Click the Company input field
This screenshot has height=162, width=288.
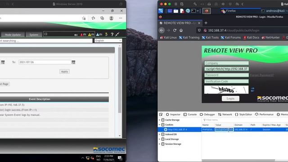226,63
